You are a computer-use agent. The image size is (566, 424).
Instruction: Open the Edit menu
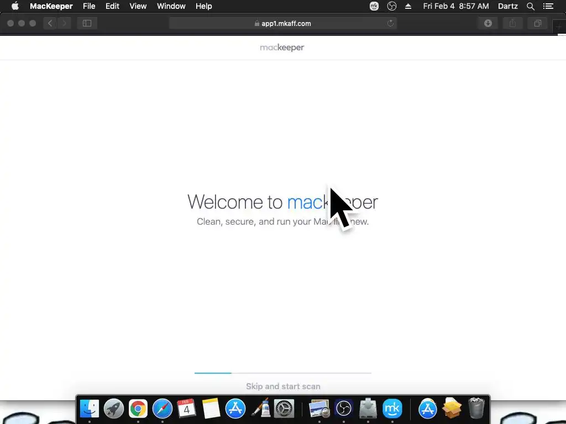coord(112,6)
